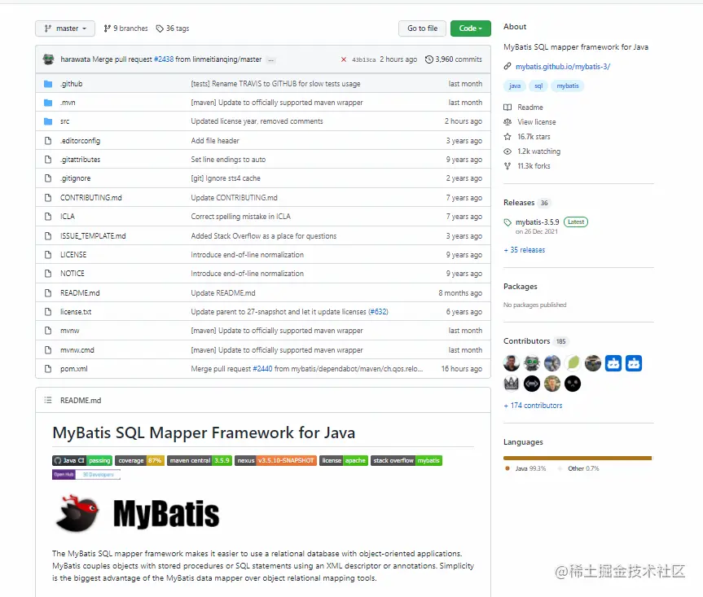Open the .github folder
The image size is (703, 597).
(72, 84)
